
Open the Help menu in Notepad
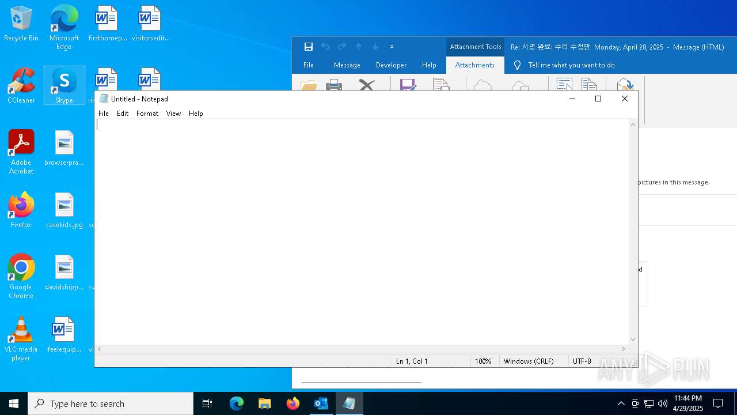pos(196,114)
